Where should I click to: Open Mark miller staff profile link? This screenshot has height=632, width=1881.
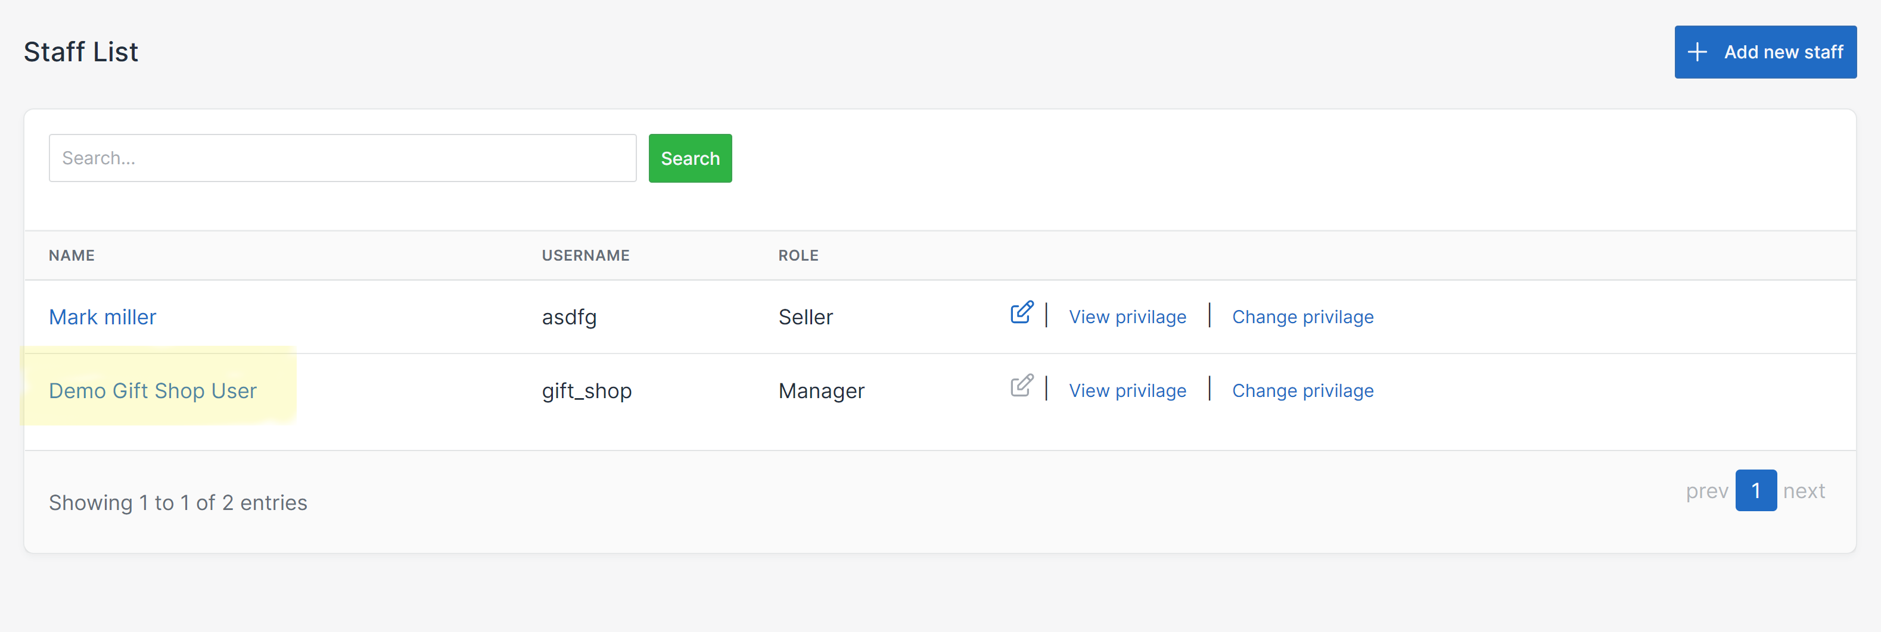(x=102, y=317)
